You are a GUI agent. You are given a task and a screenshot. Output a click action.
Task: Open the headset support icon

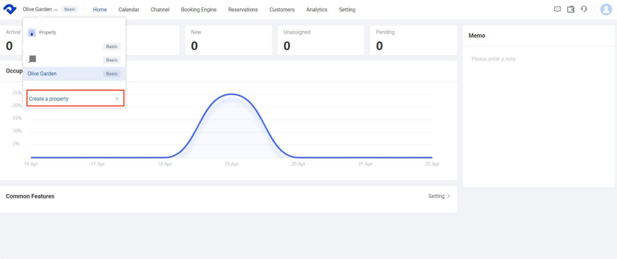(x=583, y=9)
